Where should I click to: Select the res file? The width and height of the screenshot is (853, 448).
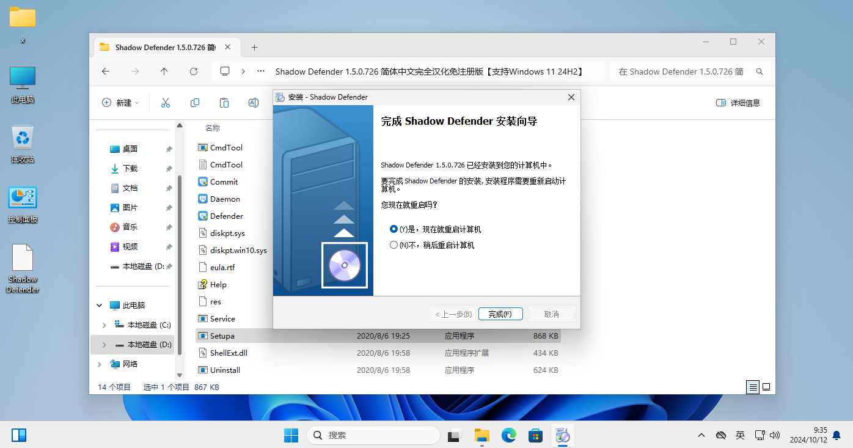click(210, 301)
